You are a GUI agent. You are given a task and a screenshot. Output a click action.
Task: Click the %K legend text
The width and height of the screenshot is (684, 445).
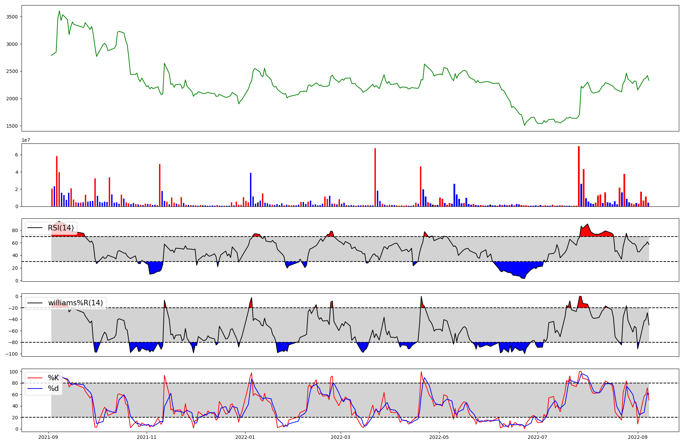pyautogui.click(x=53, y=378)
